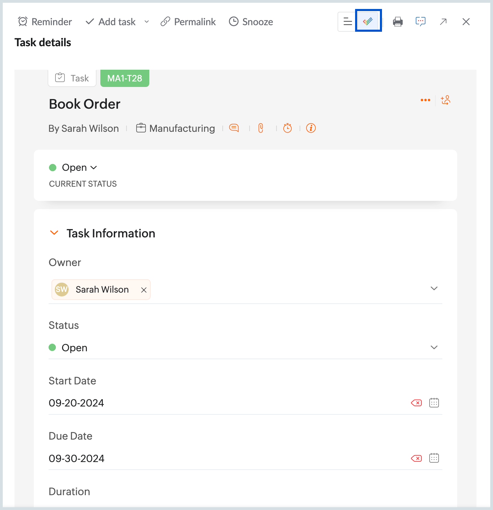Open the feed comments icon in the toolbar
The width and height of the screenshot is (493, 510).
(x=421, y=21)
